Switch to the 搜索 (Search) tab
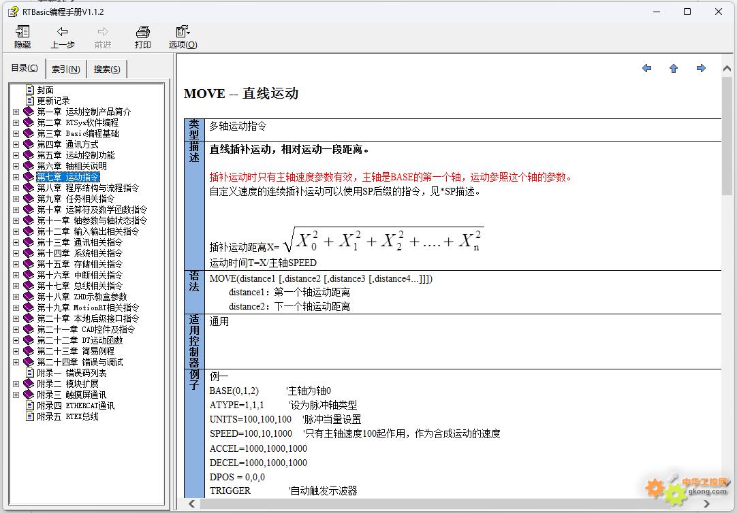 click(x=107, y=69)
